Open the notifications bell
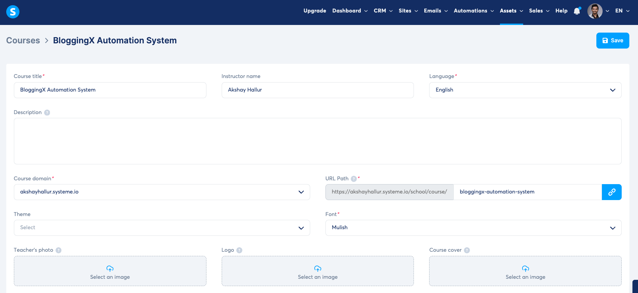This screenshot has height=293, width=638. pyautogui.click(x=577, y=11)
